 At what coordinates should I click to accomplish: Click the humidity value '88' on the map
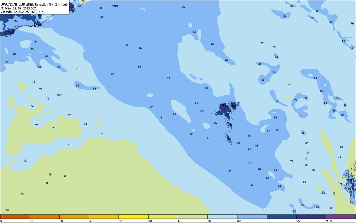pyautogui.click(x=257, y=146)
